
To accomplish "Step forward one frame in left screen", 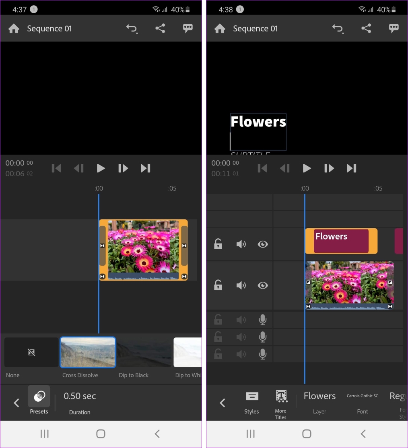I will 123,168.
